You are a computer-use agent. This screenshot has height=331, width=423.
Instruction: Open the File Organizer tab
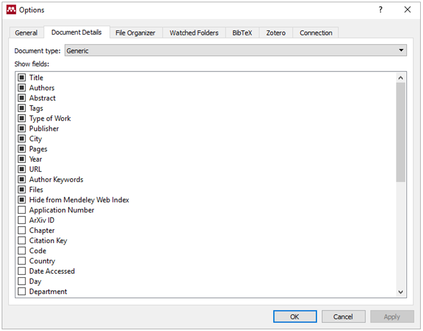coord(136,33)
